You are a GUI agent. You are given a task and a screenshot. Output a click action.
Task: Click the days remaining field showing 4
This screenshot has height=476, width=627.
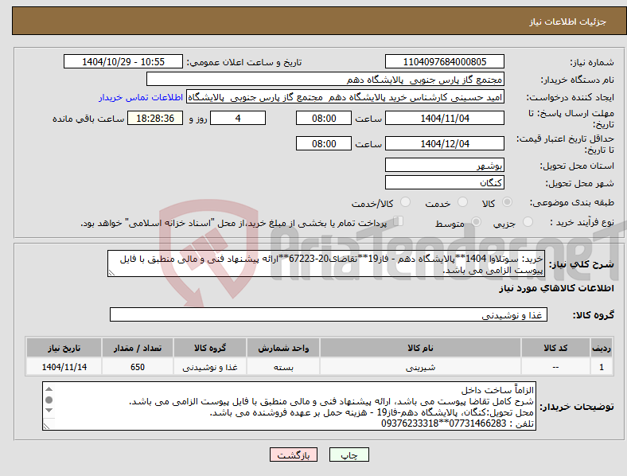click(238, 119)
